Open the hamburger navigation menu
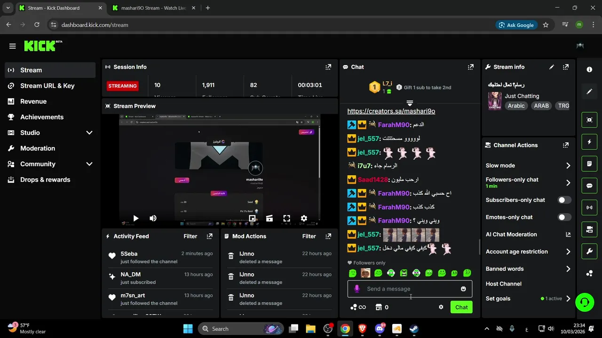This screenshot has width=602, height=338. point(13,46)
